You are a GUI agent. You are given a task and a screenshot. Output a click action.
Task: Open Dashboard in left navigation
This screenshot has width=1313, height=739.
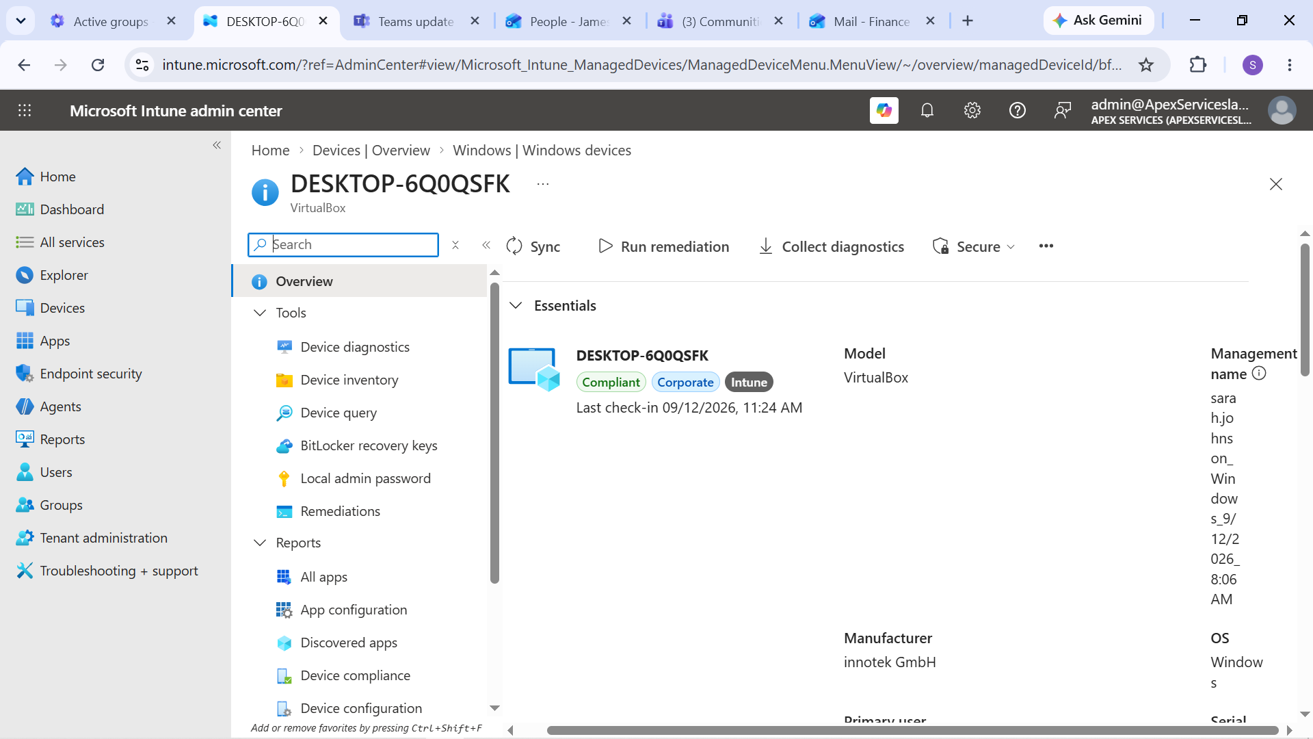tap(72, 209)
